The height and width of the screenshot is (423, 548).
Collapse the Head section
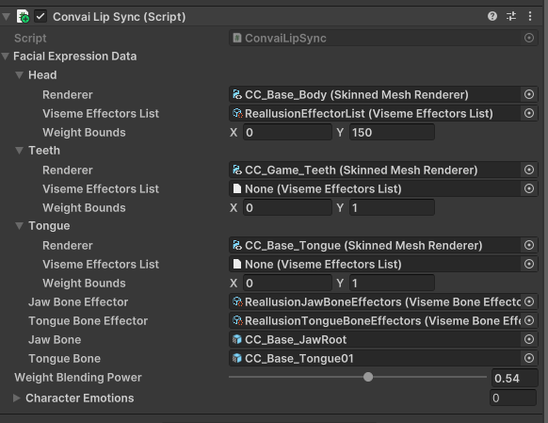coord(19,74)
